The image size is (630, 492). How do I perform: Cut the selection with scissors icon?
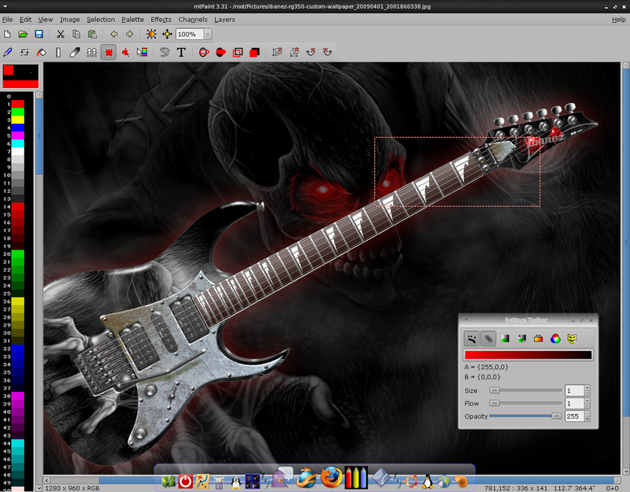61,34
